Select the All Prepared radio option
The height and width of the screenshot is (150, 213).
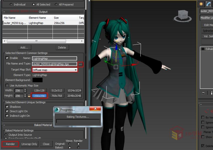[x=56, y=4]
